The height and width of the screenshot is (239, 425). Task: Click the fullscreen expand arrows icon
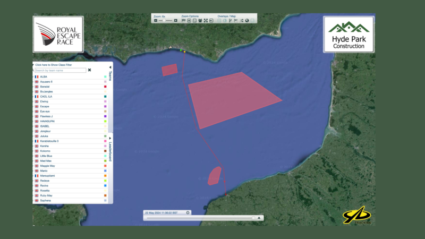(206, 20)
